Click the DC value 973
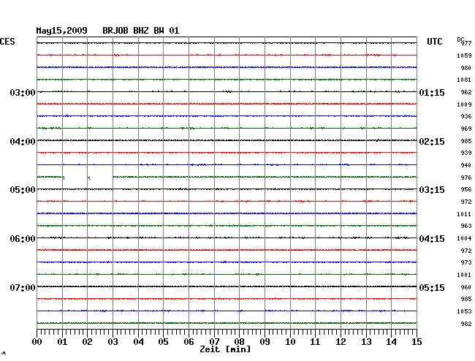Screen dimensions: 475x361 tap(466, 262)
